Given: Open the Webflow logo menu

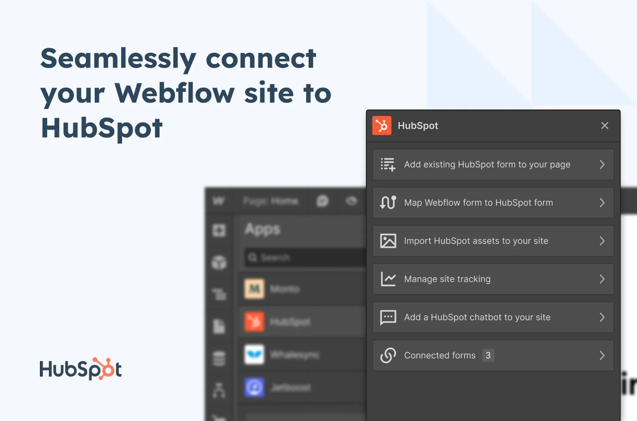Looking at the screenshot, I should [x=219, y=200].
